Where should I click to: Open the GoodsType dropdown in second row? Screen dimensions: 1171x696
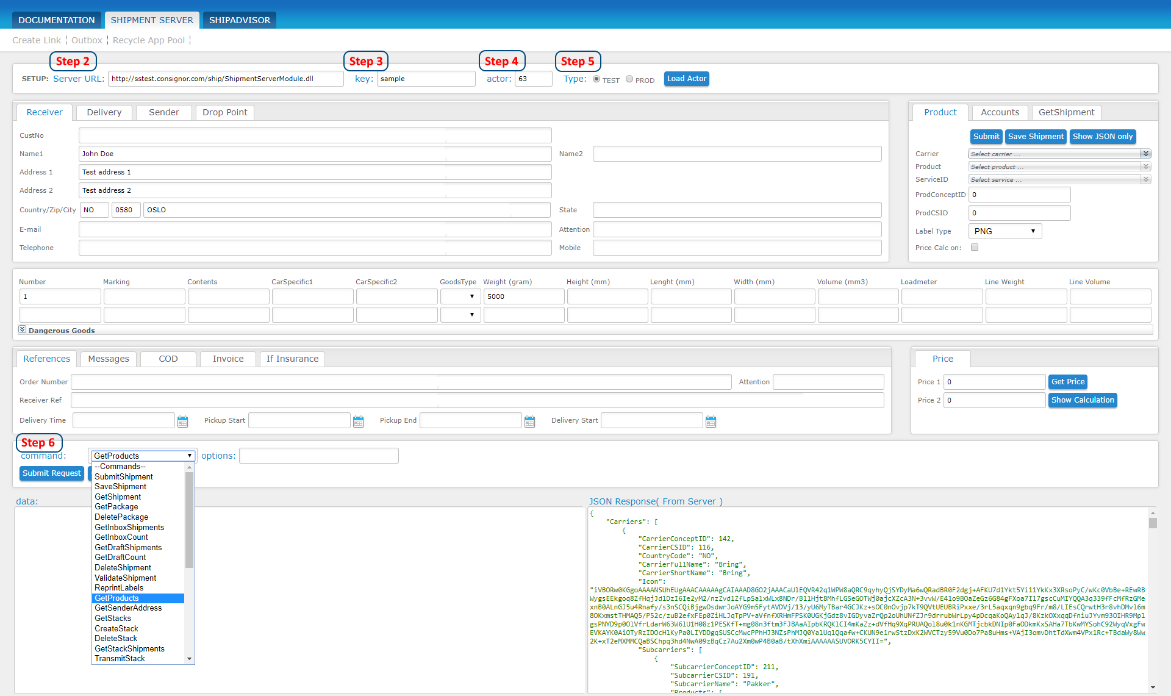pos(460,315)
